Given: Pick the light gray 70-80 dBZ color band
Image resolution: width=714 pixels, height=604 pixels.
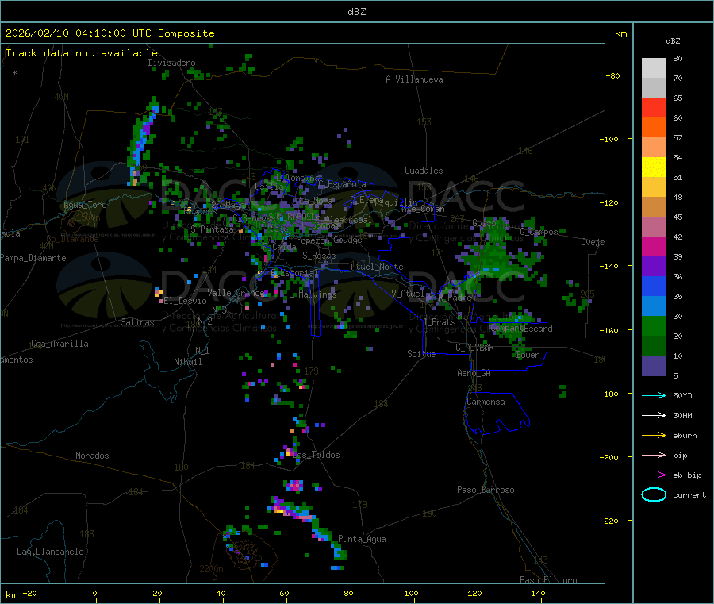Looking at the screenshot, I should [654, 68].
